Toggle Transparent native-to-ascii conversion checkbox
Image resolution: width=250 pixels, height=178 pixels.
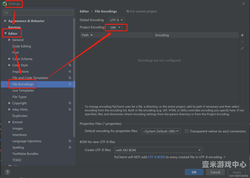point(187,131)
